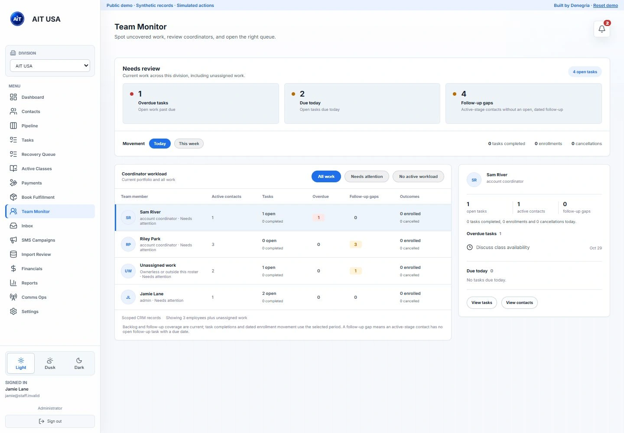Click the Import Review database icon
This screenshot has height=433, width=624.
(13, 254)
